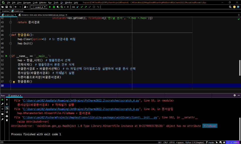Click the Run console vertical scrollbar
The image size is (241, 144).
click(x=240, y=128)
